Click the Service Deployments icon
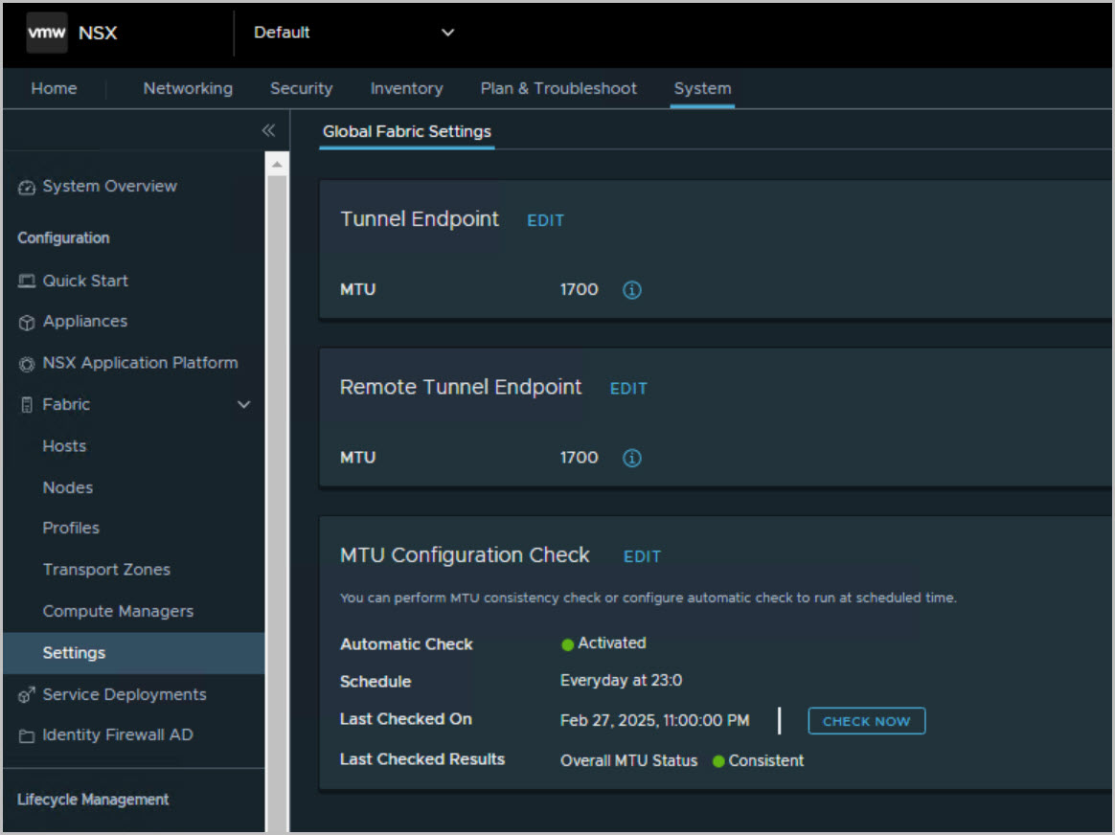 point(27,695)
